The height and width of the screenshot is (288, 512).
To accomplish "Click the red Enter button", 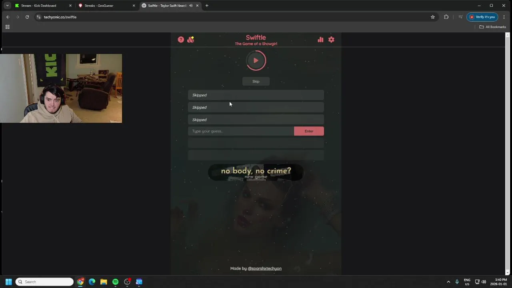I will click(x=309, y=131).
